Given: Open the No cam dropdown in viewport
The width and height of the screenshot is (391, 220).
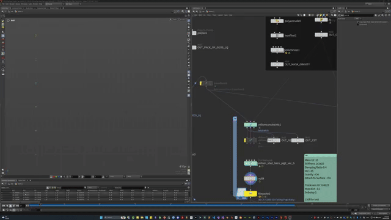Looking at the screenshot, I should (183, 20).
